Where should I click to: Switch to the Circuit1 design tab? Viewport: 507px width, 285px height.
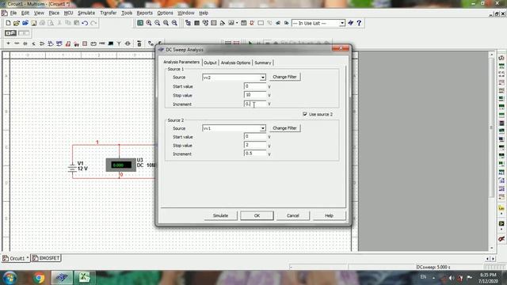click(x=16, y=258)
